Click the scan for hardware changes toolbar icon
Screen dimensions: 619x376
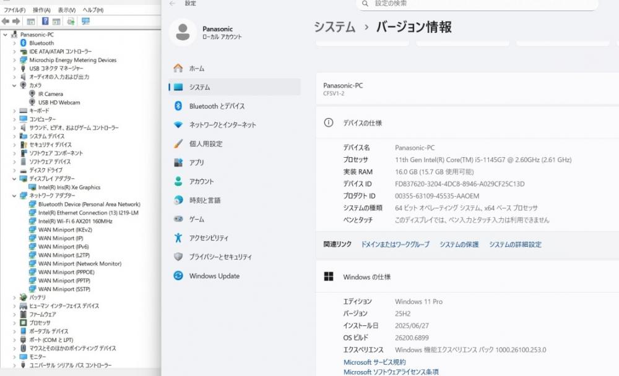(85, 21)
